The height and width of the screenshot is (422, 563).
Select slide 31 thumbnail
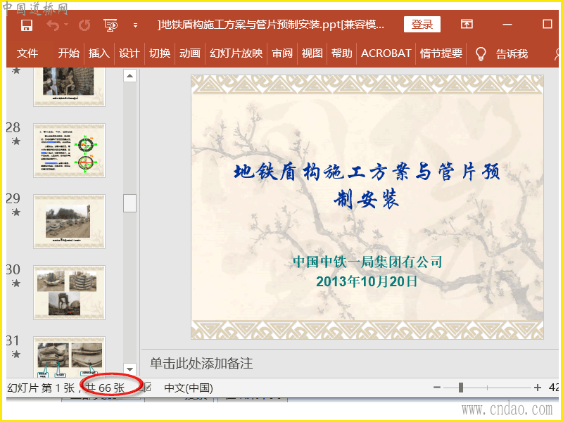tap(69, 357)
